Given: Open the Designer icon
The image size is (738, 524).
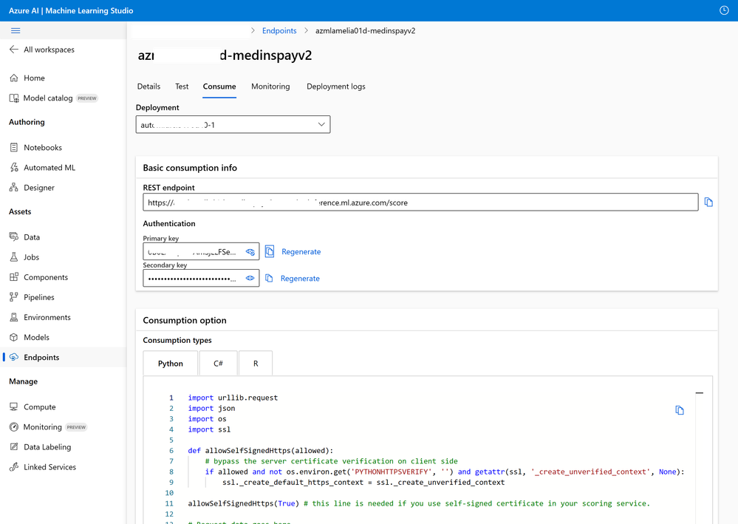Looking at the screenshot, I should pos(14,188).
